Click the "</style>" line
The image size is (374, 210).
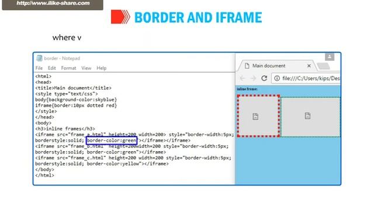(46, 111)
